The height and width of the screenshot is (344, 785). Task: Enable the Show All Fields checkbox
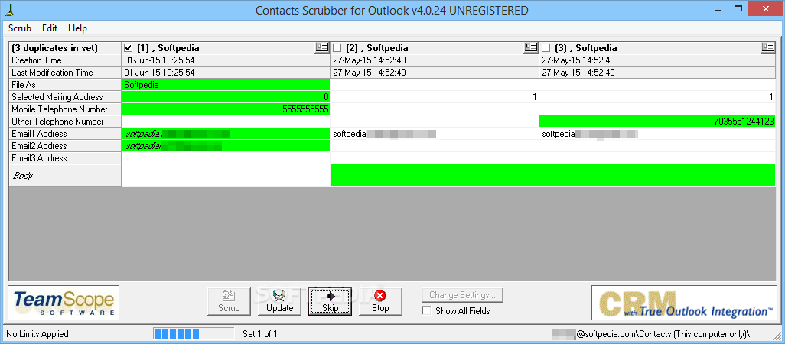tap(426, 311)
